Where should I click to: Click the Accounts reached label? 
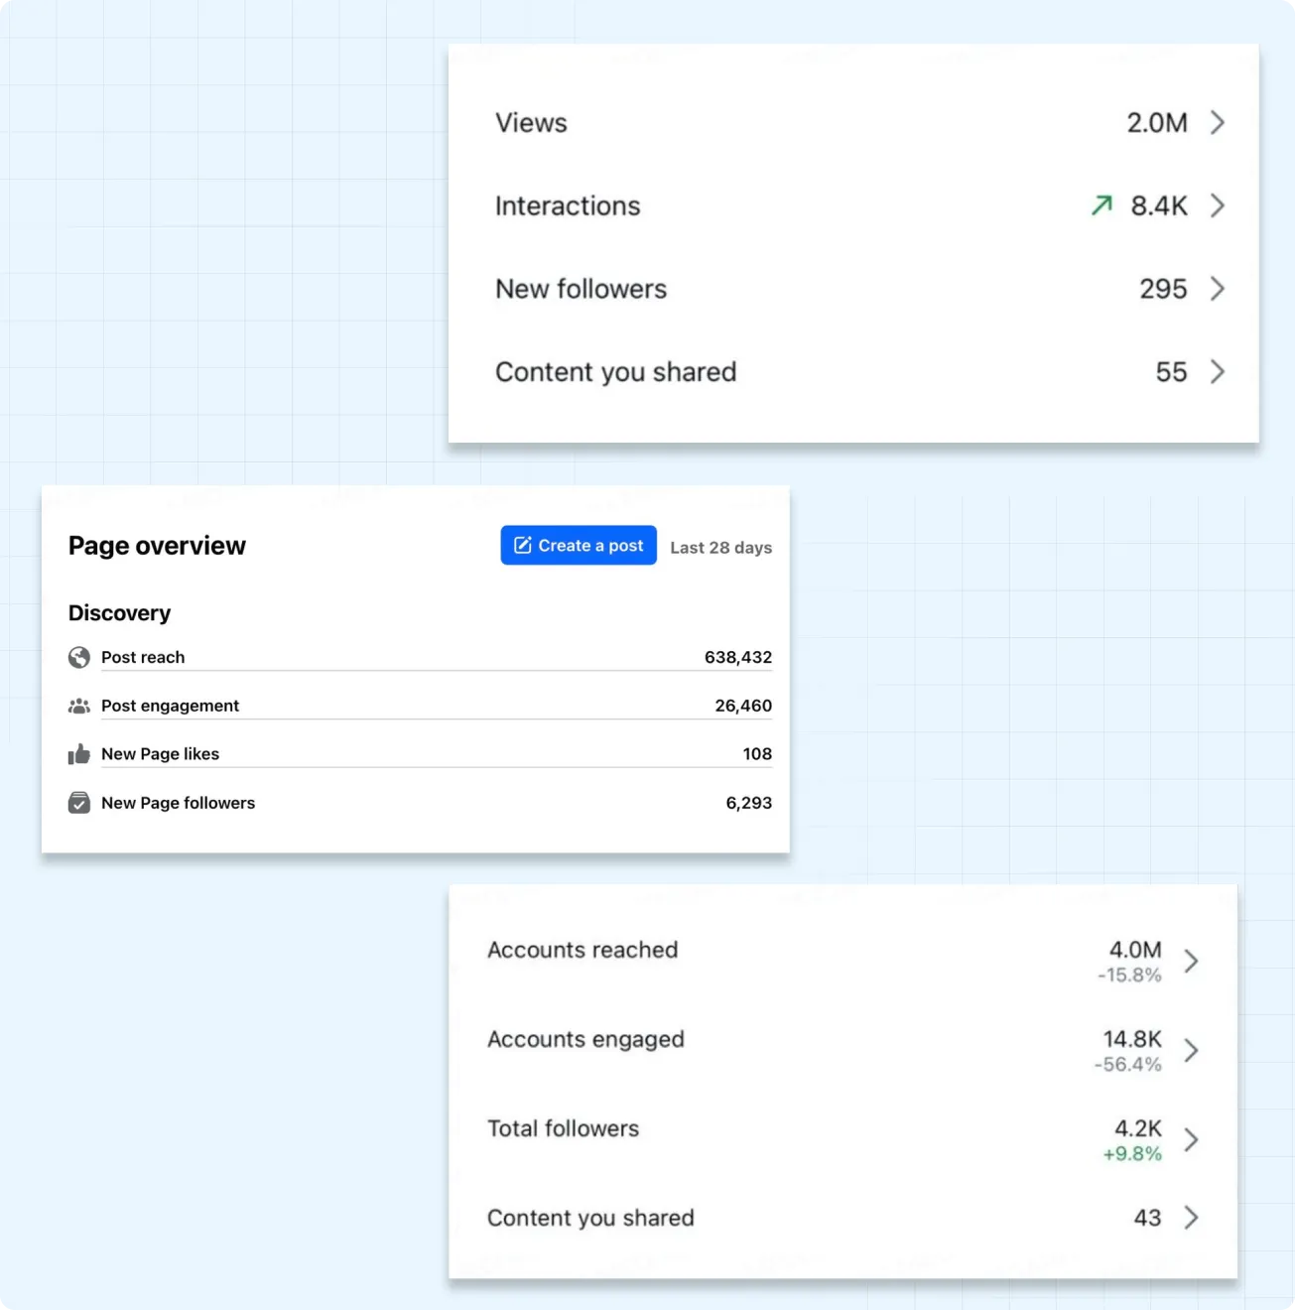coord(583,950)
